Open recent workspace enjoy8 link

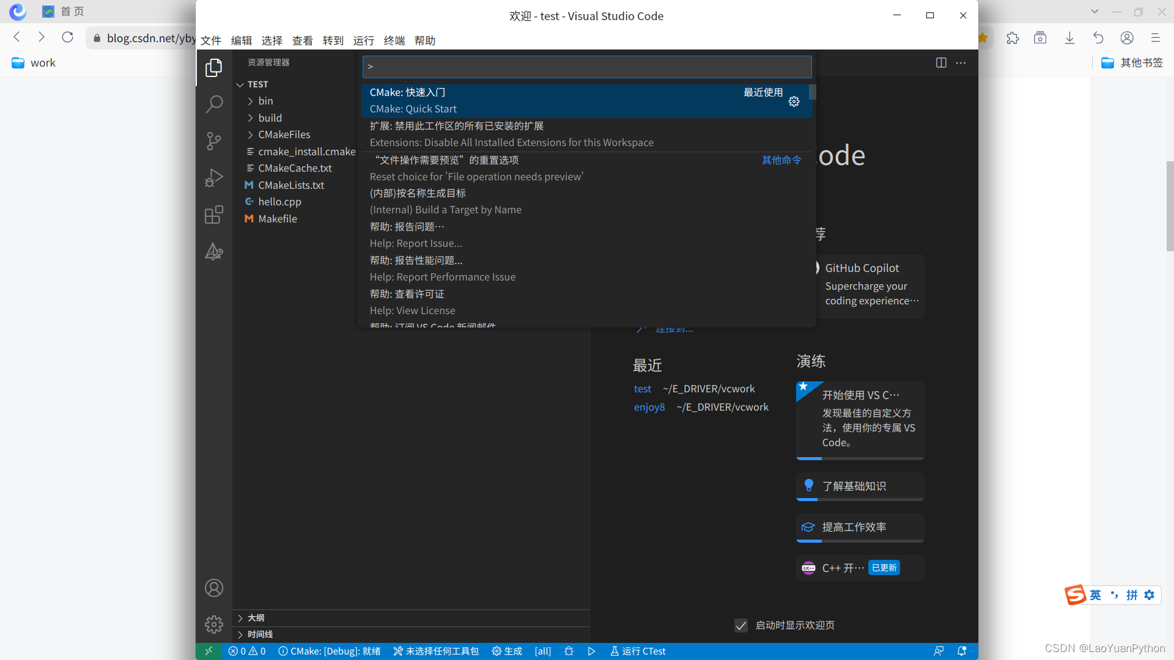tap(649, 408)
